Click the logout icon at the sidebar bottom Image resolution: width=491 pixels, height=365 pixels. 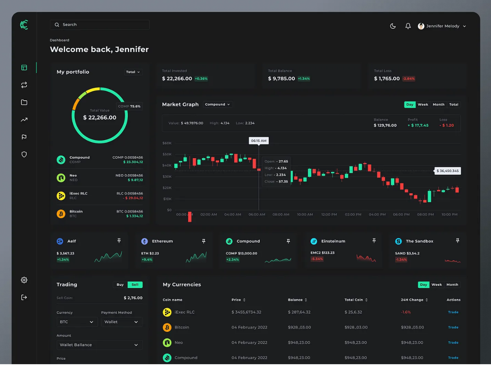tap(24, 297)
